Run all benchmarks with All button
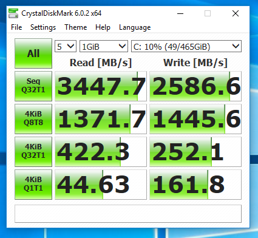258x238 pixels. point(33,53)
